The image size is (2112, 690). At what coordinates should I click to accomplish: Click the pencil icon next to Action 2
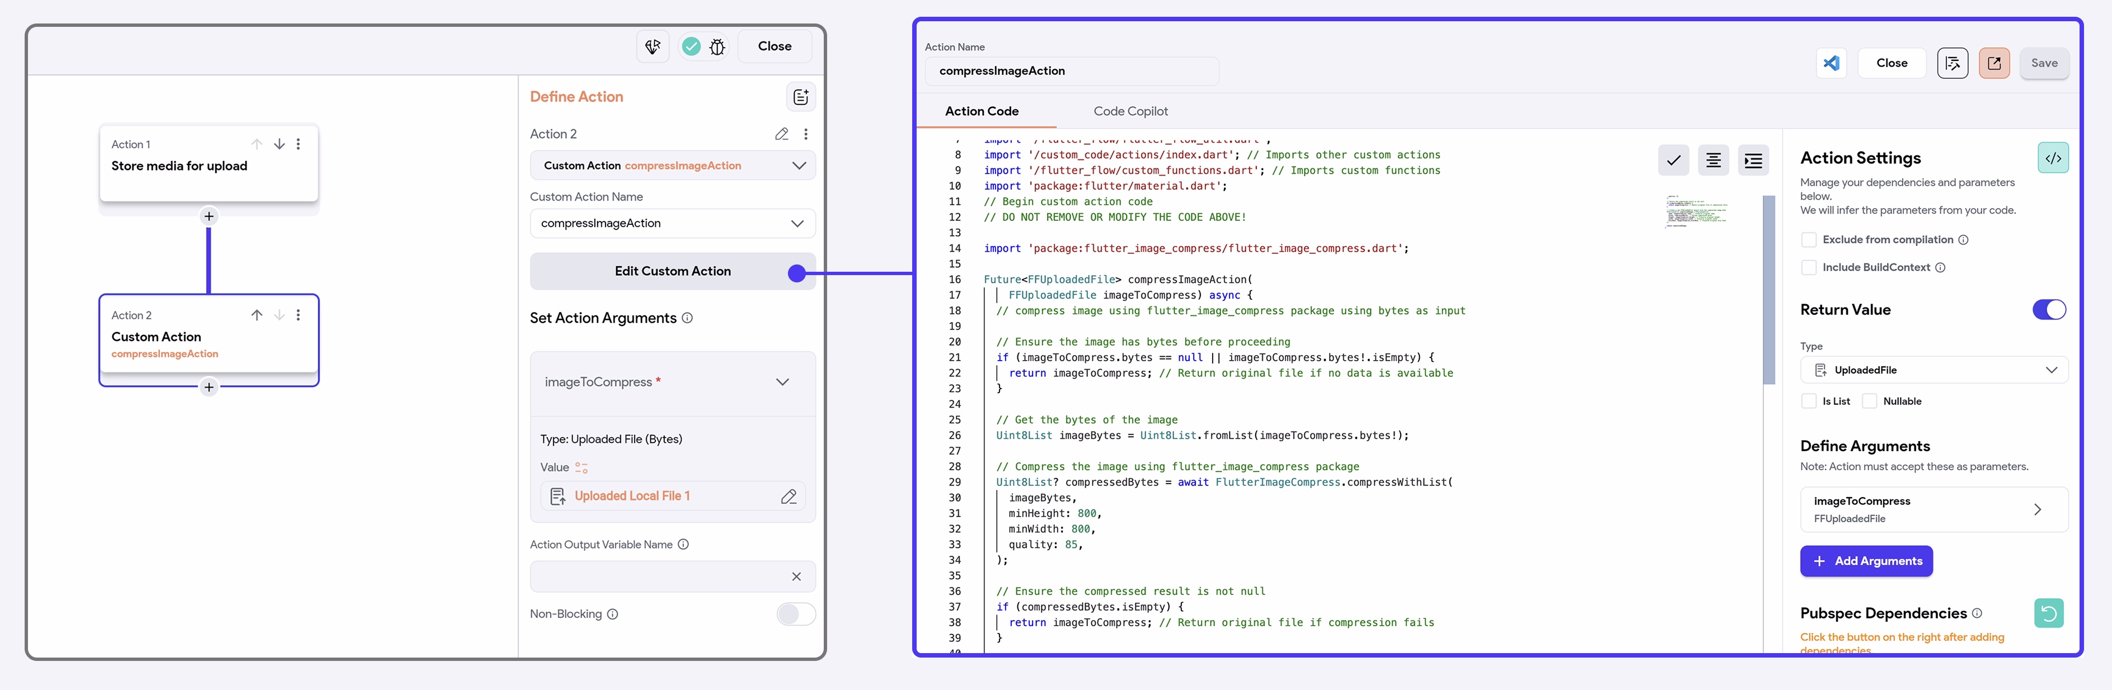click(x=781, y=134)
